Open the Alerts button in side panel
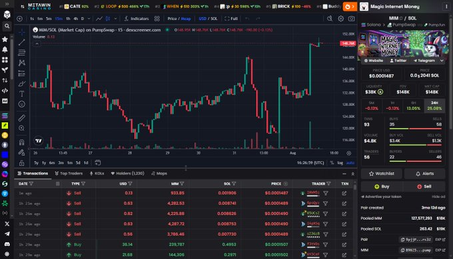Viewport: 453px width, 259px height. [x=425, y=174]
